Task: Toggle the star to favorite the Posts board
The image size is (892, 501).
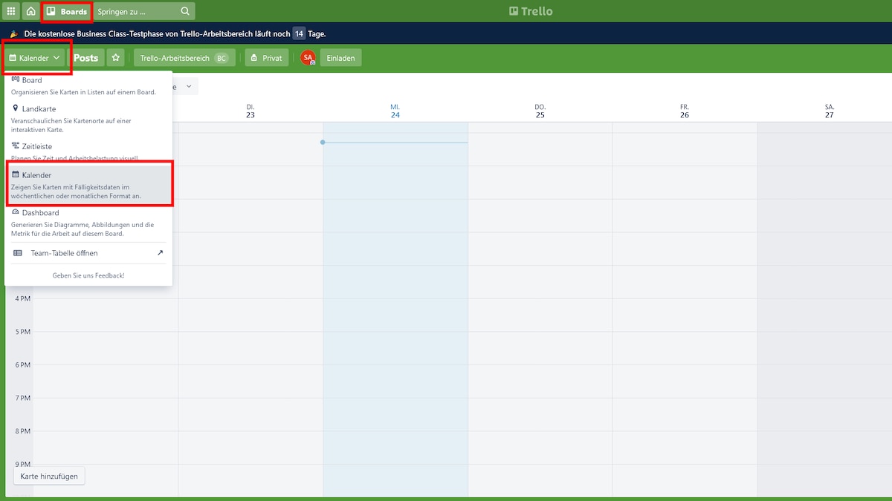Action: tap(115, 57)
